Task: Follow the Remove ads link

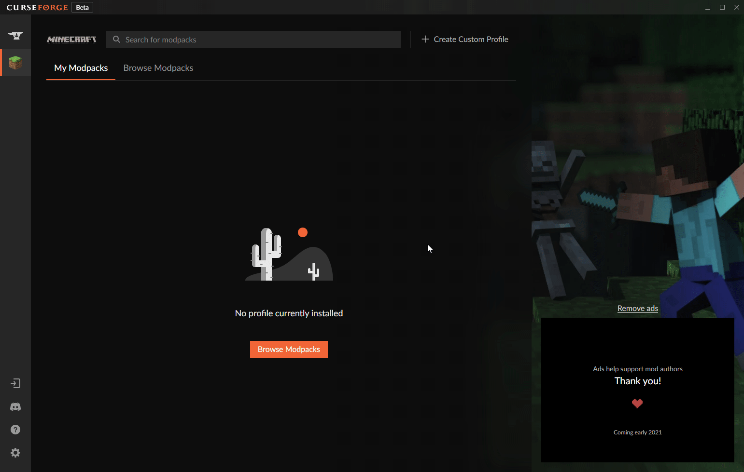Action: [x=637, y=309]
